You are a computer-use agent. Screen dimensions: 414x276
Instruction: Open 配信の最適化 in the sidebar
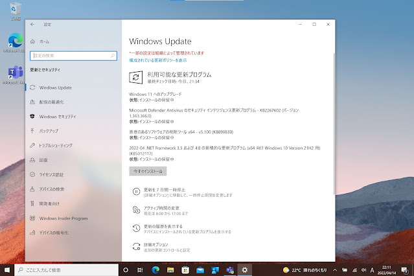(73, 102)
